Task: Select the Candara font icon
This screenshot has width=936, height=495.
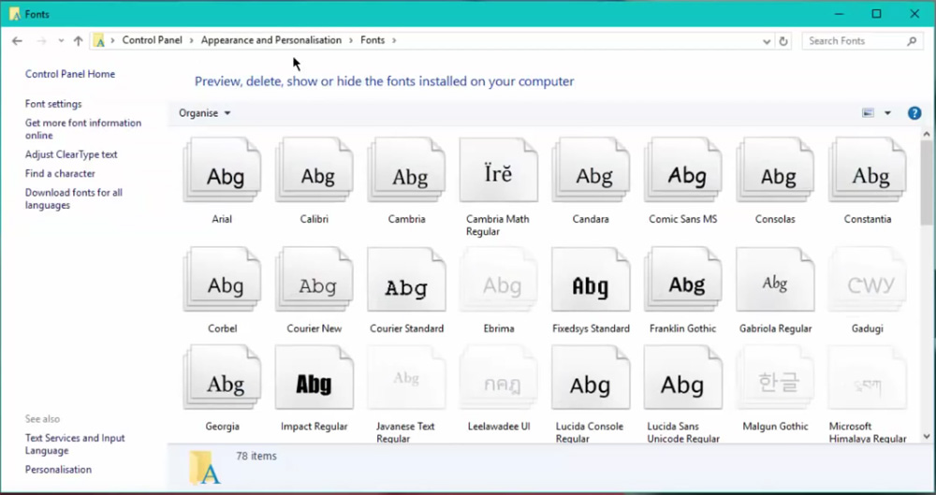Action: [591, 171]
